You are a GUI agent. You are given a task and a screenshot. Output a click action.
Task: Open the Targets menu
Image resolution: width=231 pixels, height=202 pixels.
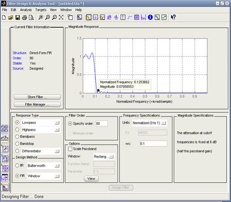[41, 10]
